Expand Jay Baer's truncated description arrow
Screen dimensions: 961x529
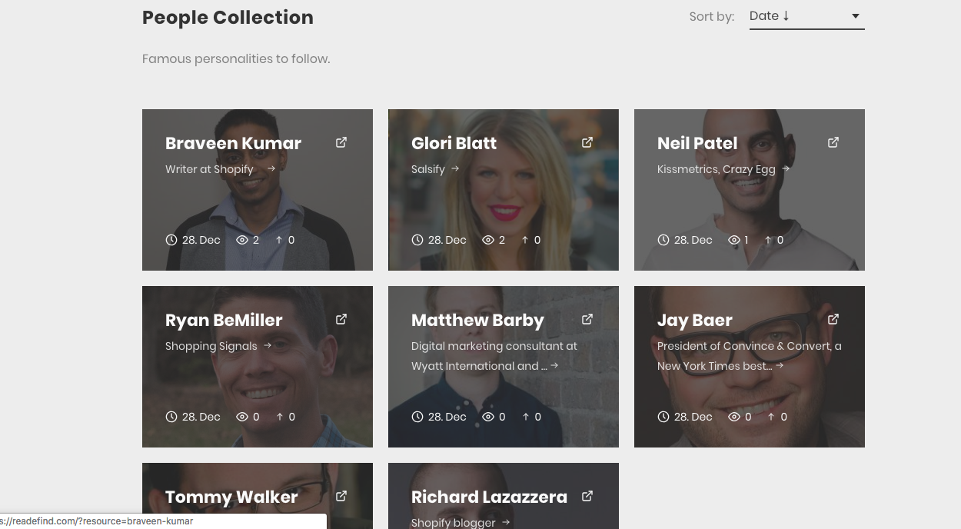pyautogui.click(x=780, y=365)
